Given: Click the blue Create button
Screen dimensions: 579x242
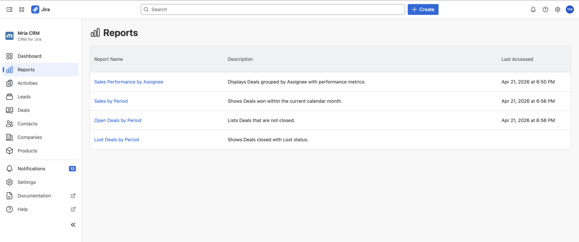Looking at the screenshot, I should point(423,10).
